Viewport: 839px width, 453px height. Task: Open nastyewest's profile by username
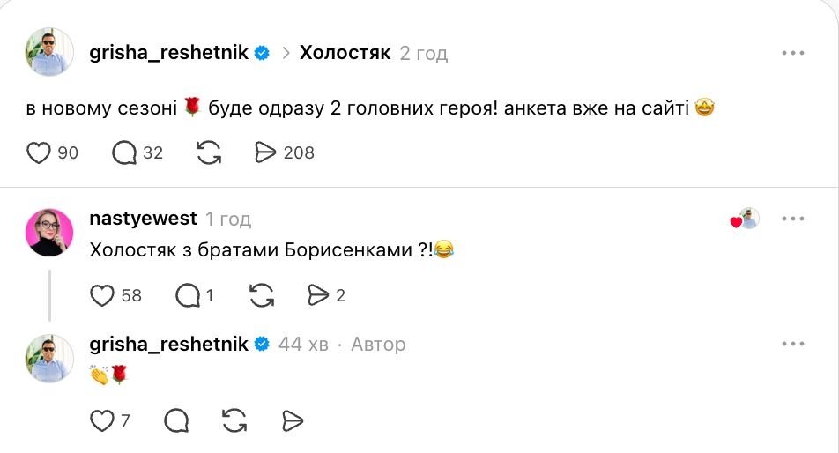point(144,219)
